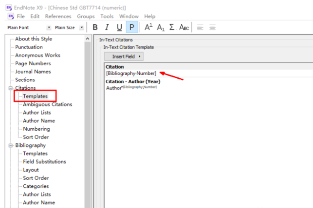The height and width of the screenshot is (208, 313).
Task: Click the Citation - Author (Year) heading
Action: pos(133,81)
